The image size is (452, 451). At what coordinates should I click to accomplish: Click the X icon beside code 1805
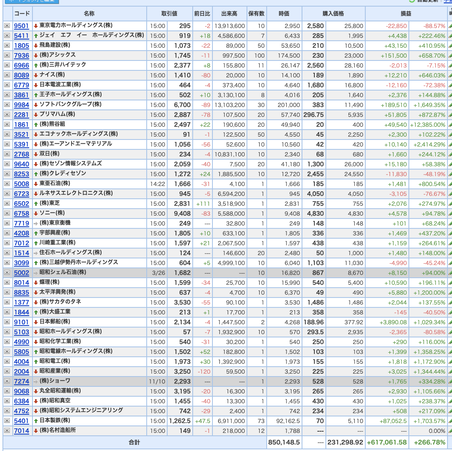7,45
